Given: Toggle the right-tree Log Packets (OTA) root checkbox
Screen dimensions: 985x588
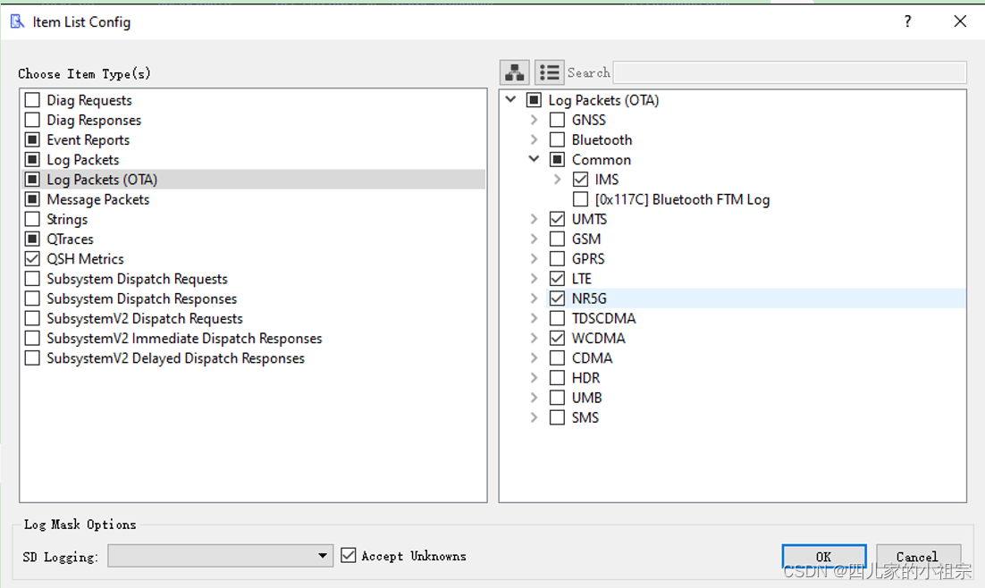Looking at the screenshot, I should pyautogui.click(x=534, y=100).
